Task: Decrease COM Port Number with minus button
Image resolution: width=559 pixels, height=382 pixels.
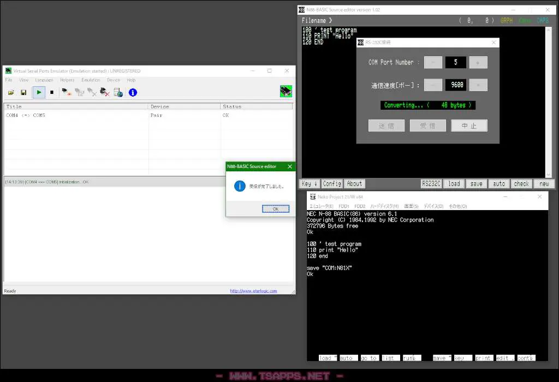Action: pyautogui.click(x=433, y=62)
